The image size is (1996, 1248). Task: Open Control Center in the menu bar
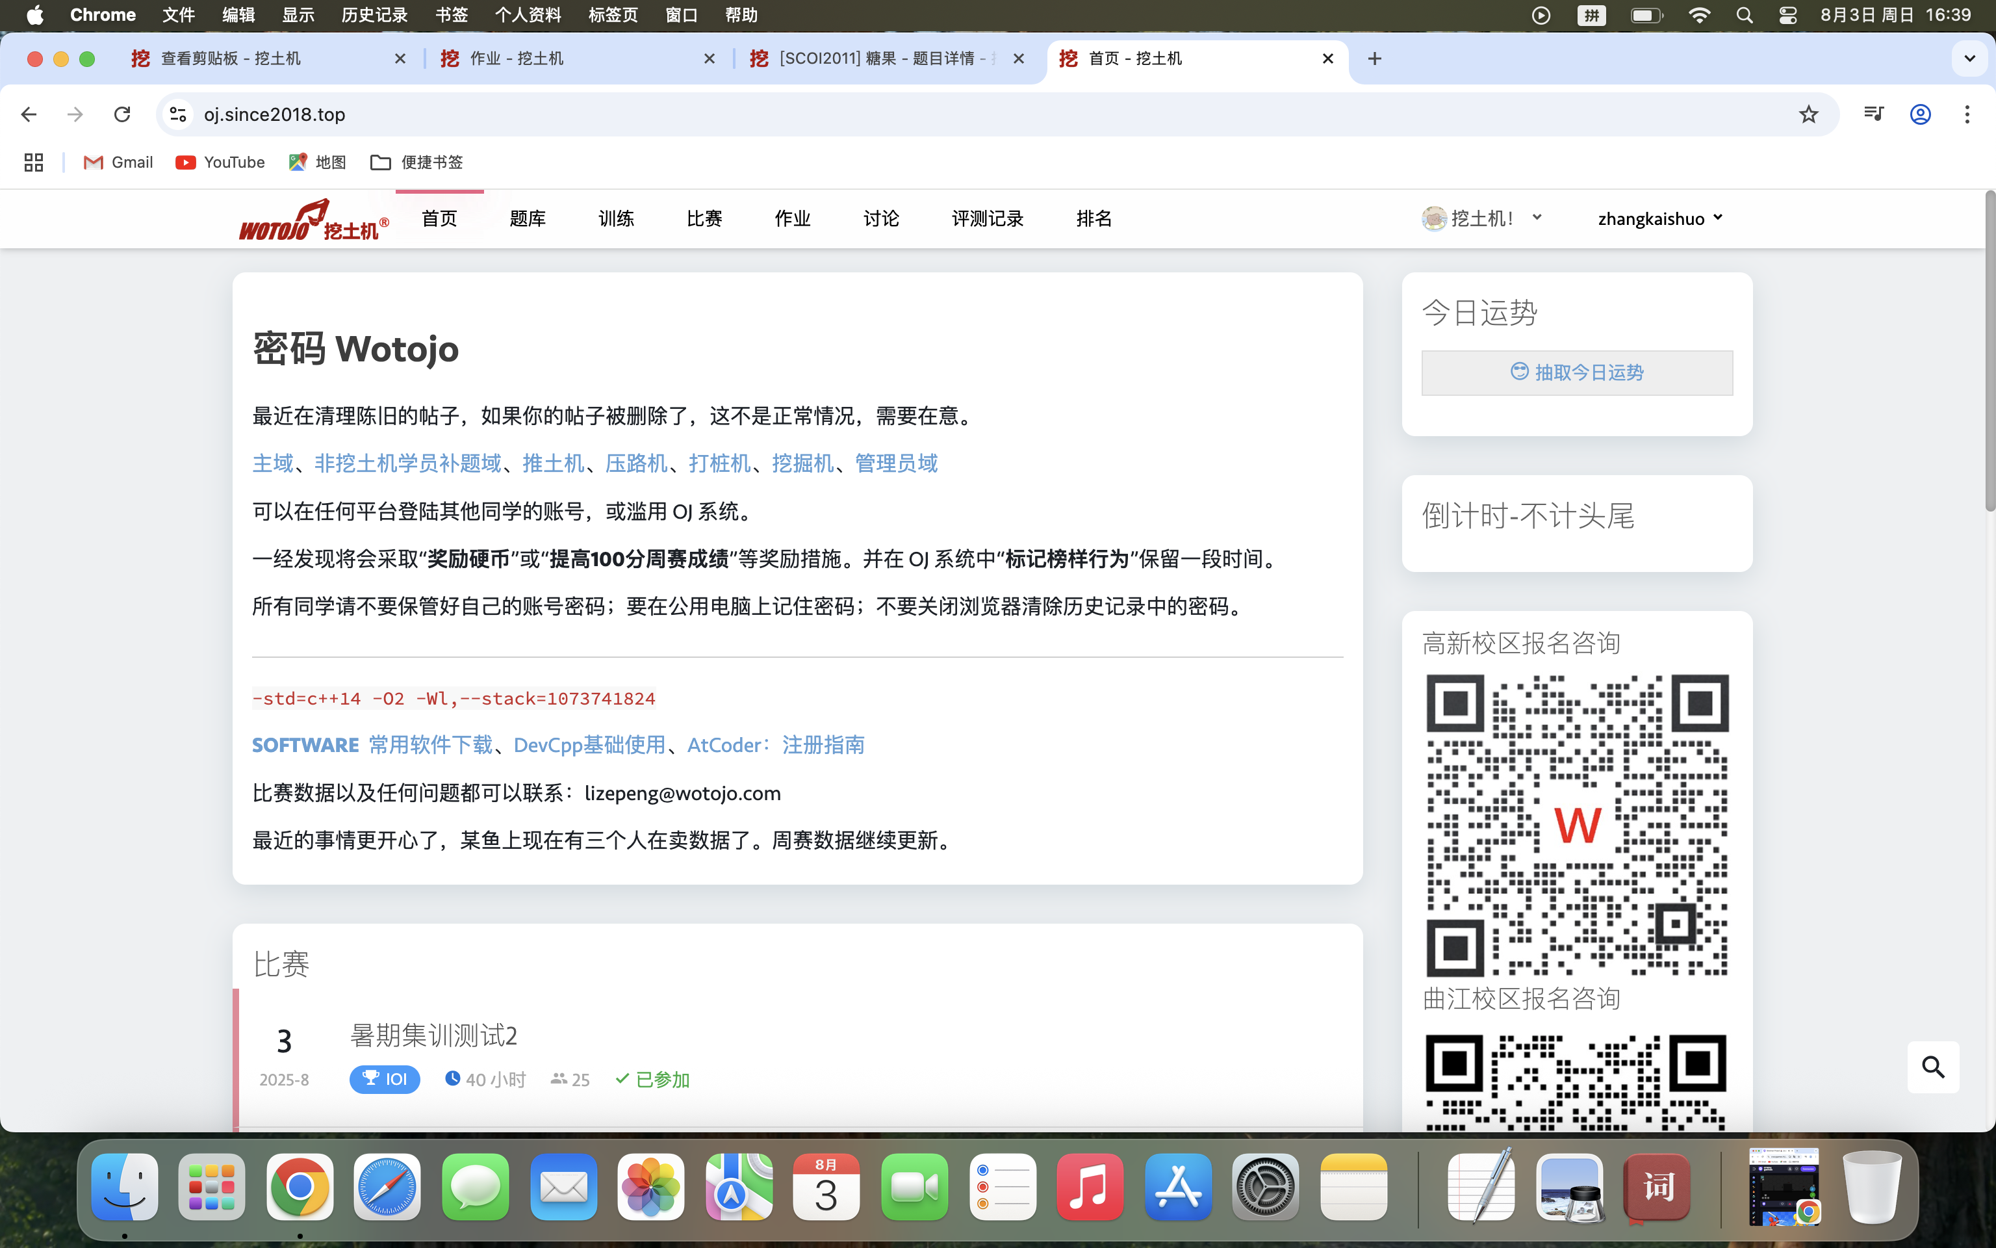[1787, 15]
